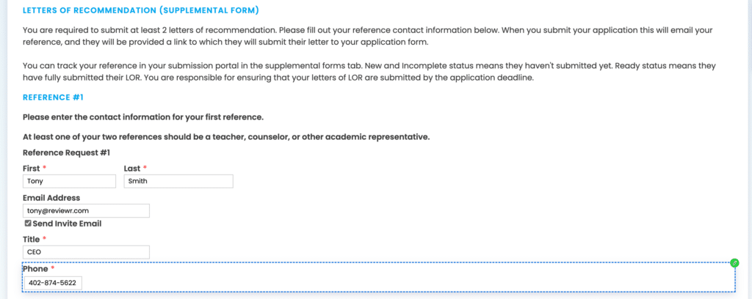The image size is (752, 299).
Task: Click the Reference Request #1 label
Action: tap(67, 152)
